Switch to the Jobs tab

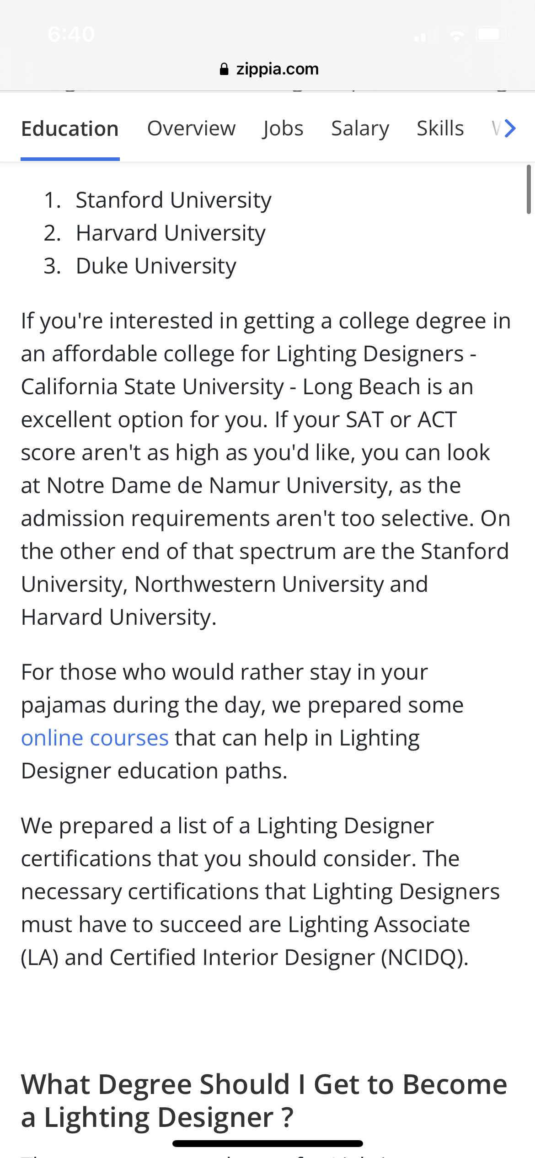[283, 129]
